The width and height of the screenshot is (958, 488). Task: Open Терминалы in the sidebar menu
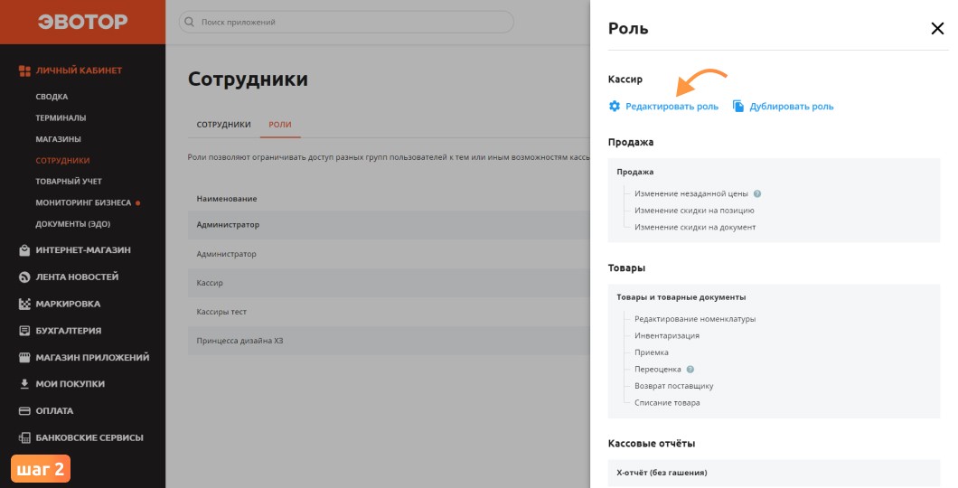click(x=61, y=117)
